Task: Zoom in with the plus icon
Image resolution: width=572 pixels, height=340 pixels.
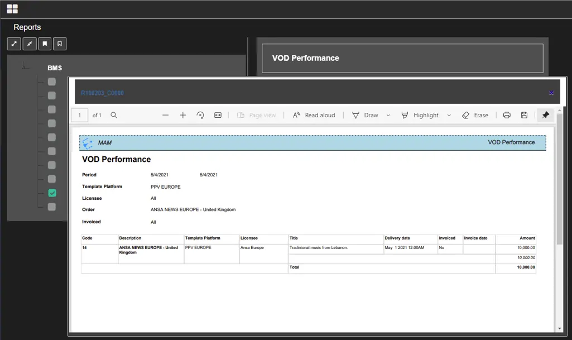Action: [182, 115]
